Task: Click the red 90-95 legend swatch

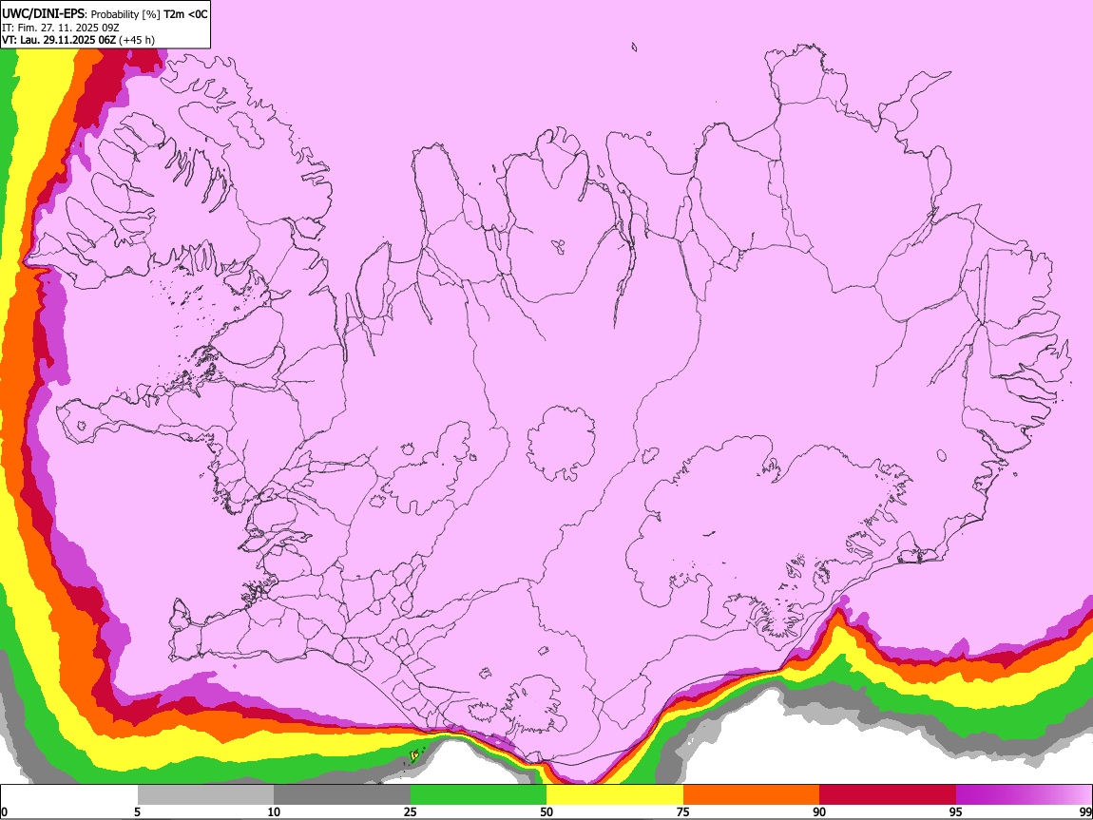Action: click(x=888, y=795)
